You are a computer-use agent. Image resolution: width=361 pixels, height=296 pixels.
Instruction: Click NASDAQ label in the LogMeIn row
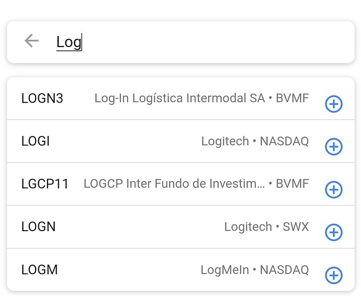point(284,270)
